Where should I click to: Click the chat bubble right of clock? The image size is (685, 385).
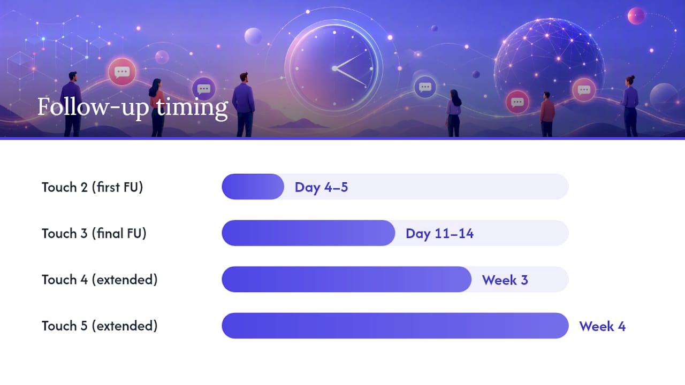(x=425, y=87)
